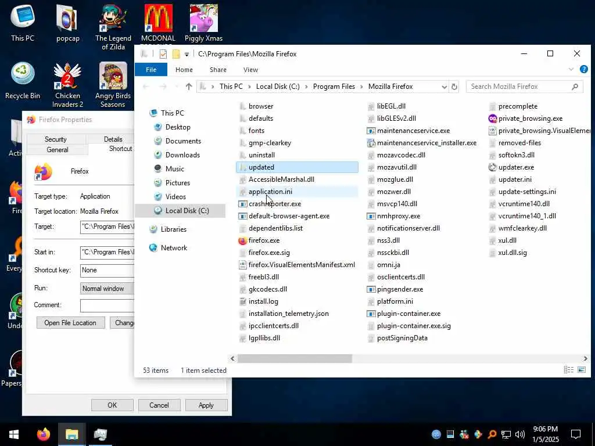Expand the chevron after This PC breadcrumb
This screenshot has width=595, height=446.
(250, 87)
